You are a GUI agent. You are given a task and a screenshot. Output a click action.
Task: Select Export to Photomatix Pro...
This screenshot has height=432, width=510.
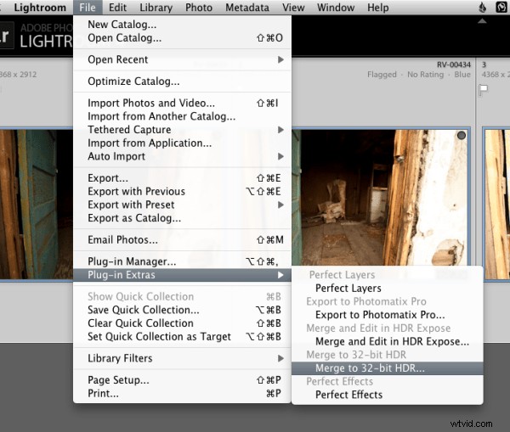click(x=388, y=315)
